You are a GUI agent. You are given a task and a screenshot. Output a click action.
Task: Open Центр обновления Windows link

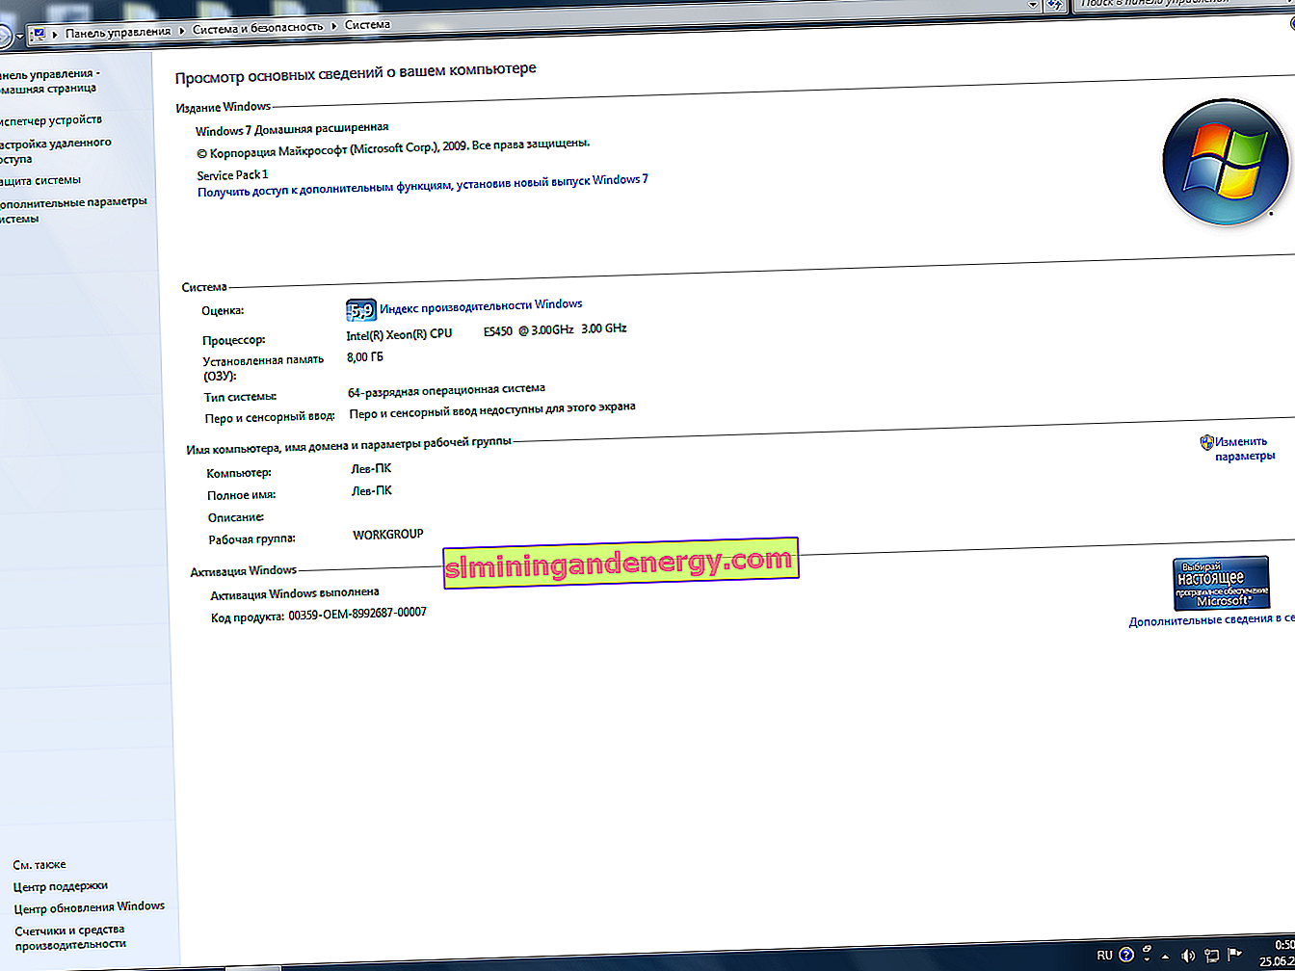click(x=89, y=907)
